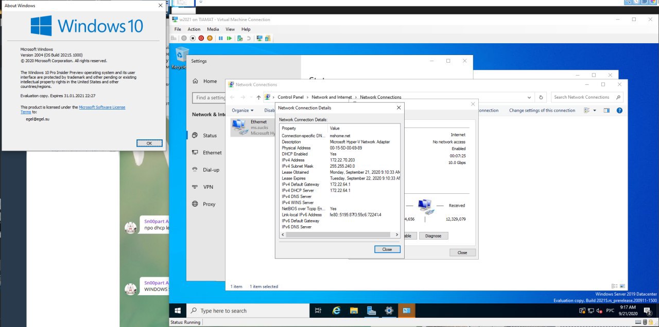
Task: Click the Checkpoint toolbar icon
Action: pos(240,38)
